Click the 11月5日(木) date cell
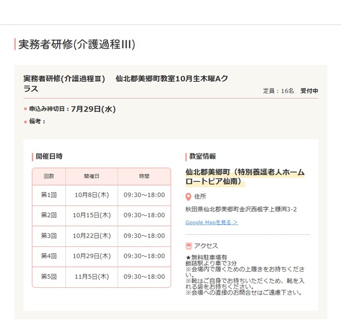Viewport: 341px width, 332px height. pos(92,277)
